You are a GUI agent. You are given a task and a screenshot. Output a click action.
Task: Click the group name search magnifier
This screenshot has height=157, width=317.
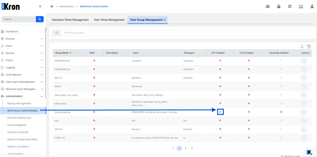tap(57, 33)
